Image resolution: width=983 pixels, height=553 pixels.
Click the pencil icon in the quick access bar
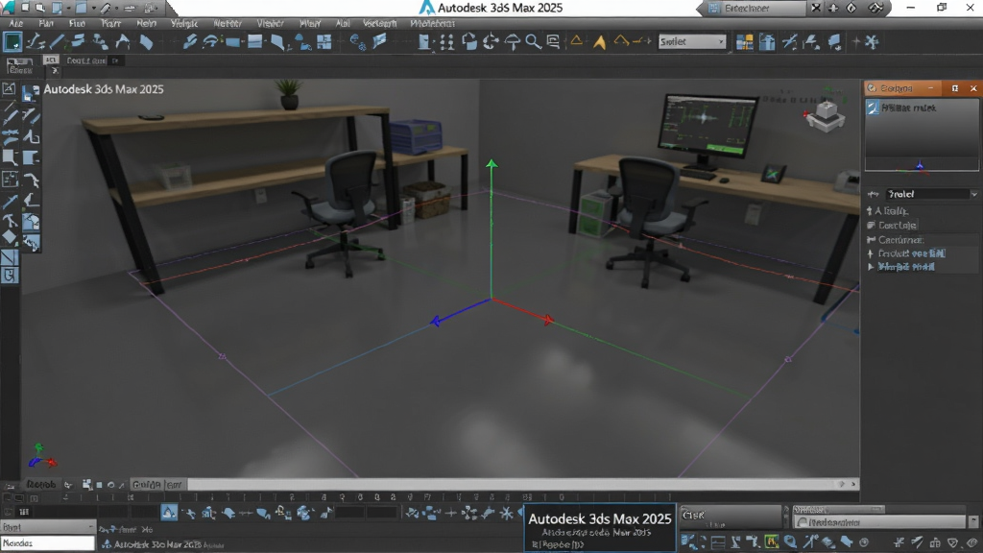click(106, 8)
